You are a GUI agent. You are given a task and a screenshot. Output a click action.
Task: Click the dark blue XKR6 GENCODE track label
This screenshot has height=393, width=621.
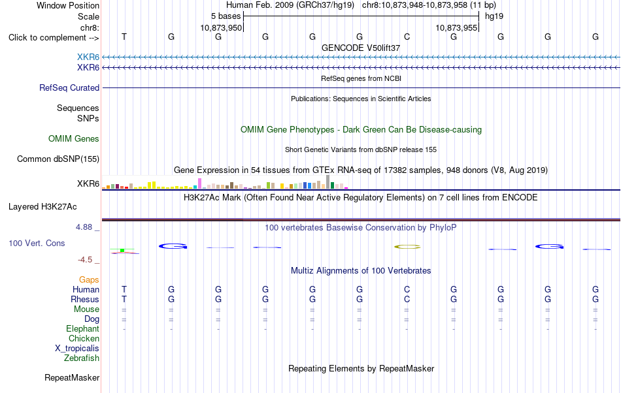tap(88, 68)
